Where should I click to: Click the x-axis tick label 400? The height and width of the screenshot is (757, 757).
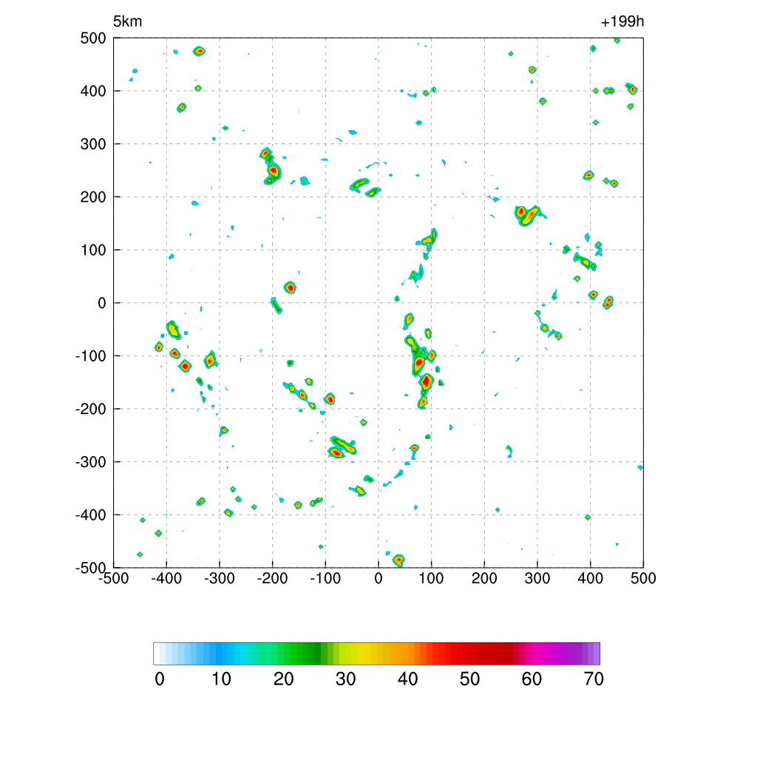point(591,578)
